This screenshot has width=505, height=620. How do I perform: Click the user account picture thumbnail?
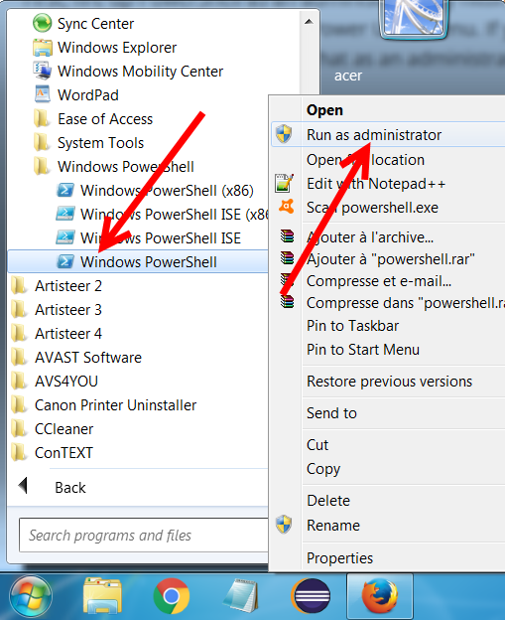pos(414,18)
